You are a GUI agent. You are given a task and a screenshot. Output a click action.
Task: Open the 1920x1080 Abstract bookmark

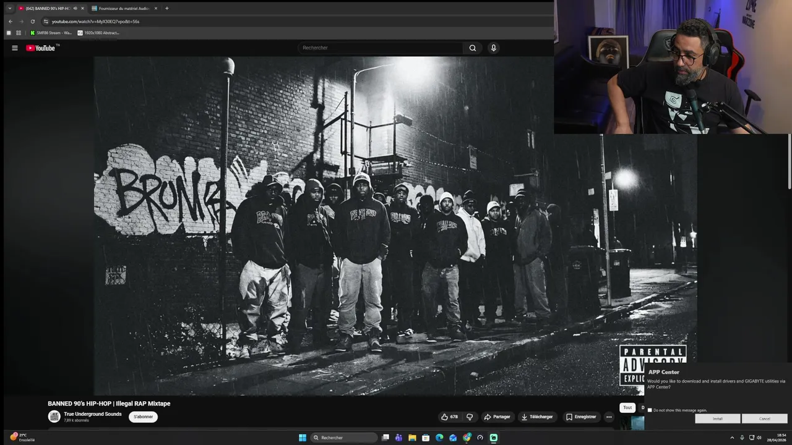[98, 33]
